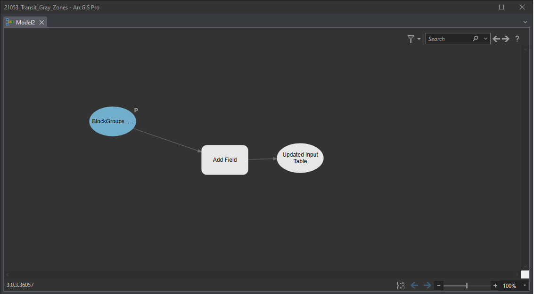The image size is (534, 294).
Task: Focus the Search input box
Action: 449,39
